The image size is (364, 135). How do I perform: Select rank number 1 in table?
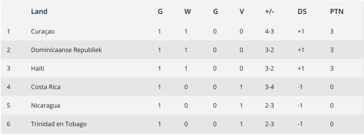9,31
